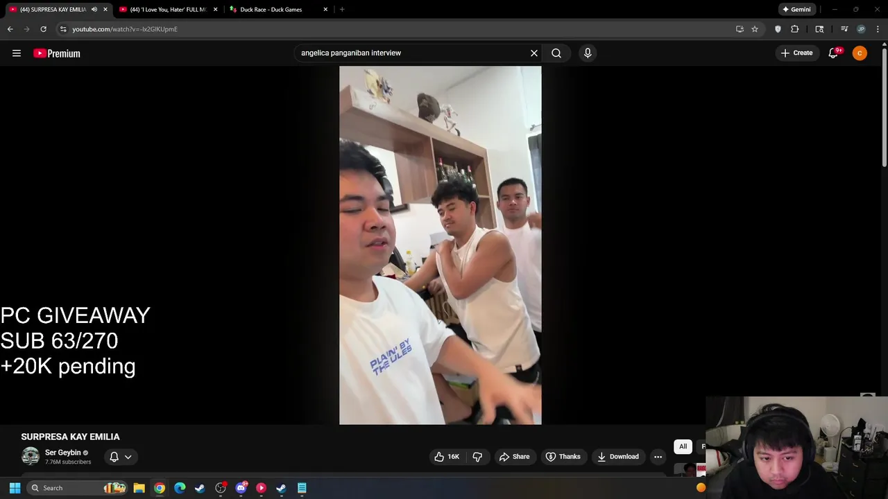Switch to 'I Love You, Hater' tab
The width and height of the screenshot is (888, 499).
point(169,10)
